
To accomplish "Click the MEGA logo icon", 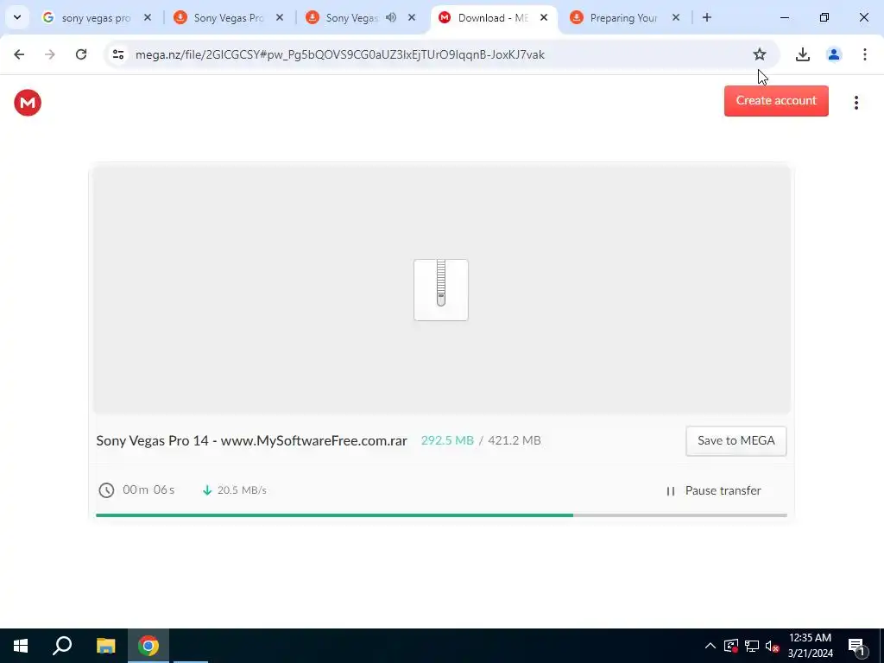I will click(x=28, y=103).
